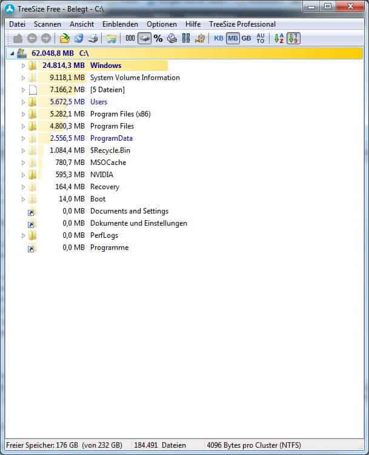Toggle the allocated space disk icon
The width and height of the screenshot is (369, 455).
coord(172,38)
